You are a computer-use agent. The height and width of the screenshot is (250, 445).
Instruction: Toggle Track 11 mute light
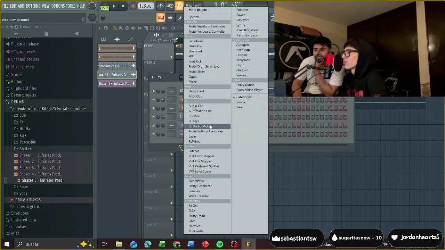coord(171,219)
